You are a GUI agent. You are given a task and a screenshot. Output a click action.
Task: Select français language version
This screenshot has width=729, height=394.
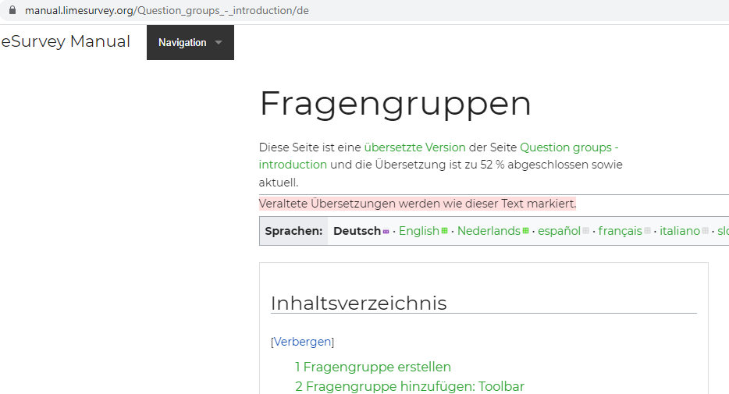coord(620,231)
